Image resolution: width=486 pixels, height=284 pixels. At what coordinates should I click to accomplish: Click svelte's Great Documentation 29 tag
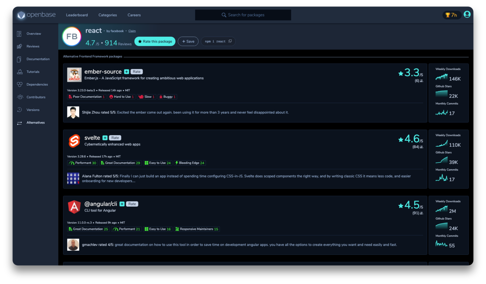pos(120,163)
